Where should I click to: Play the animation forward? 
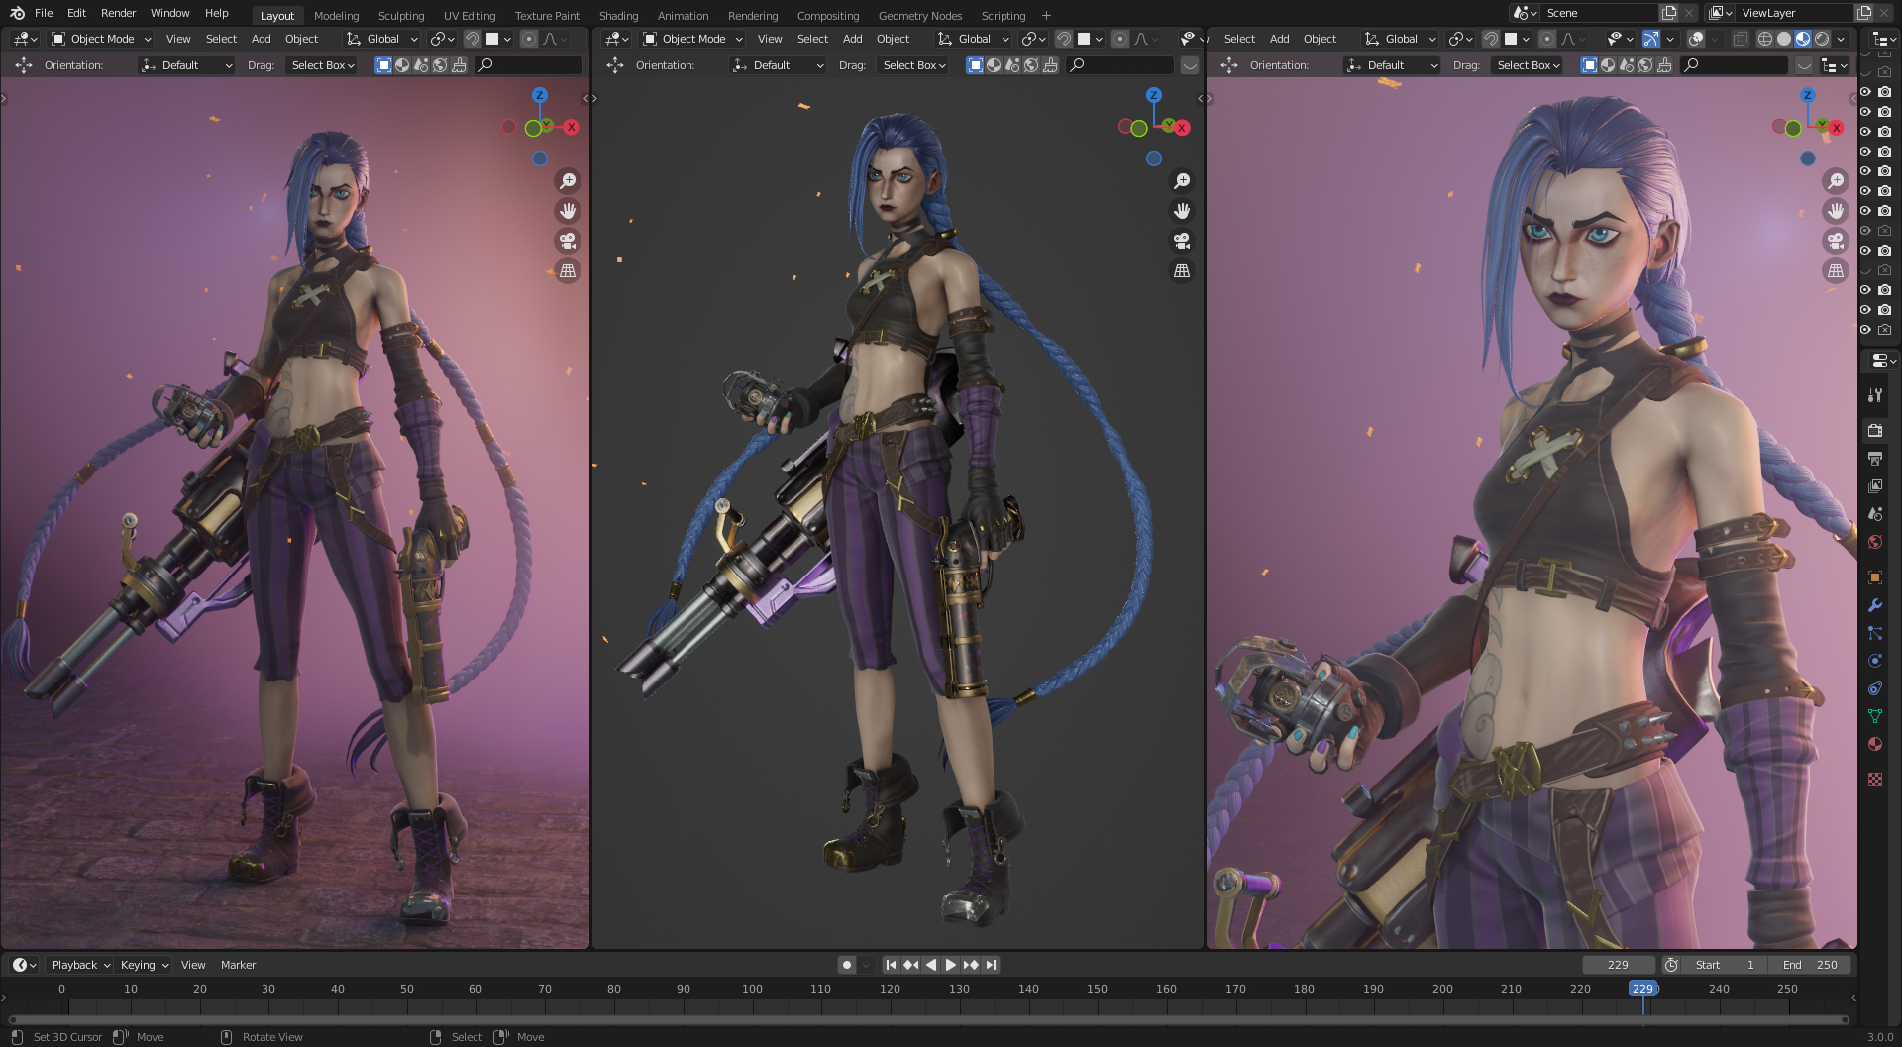pos(951,965)
